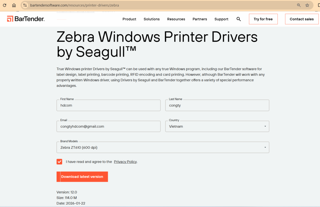Click Download latest version button
The height and width of the screenshot is (207, 320).
(82, 177)
